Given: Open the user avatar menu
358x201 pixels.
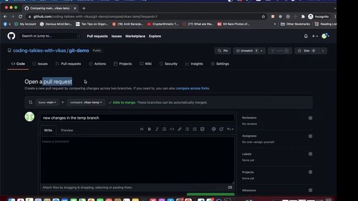Looking at the screenshot, I should click(x=325, y=36).
